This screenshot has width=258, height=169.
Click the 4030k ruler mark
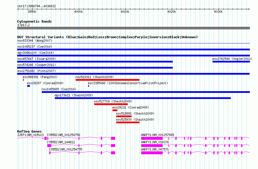click(x=218, y=12)
